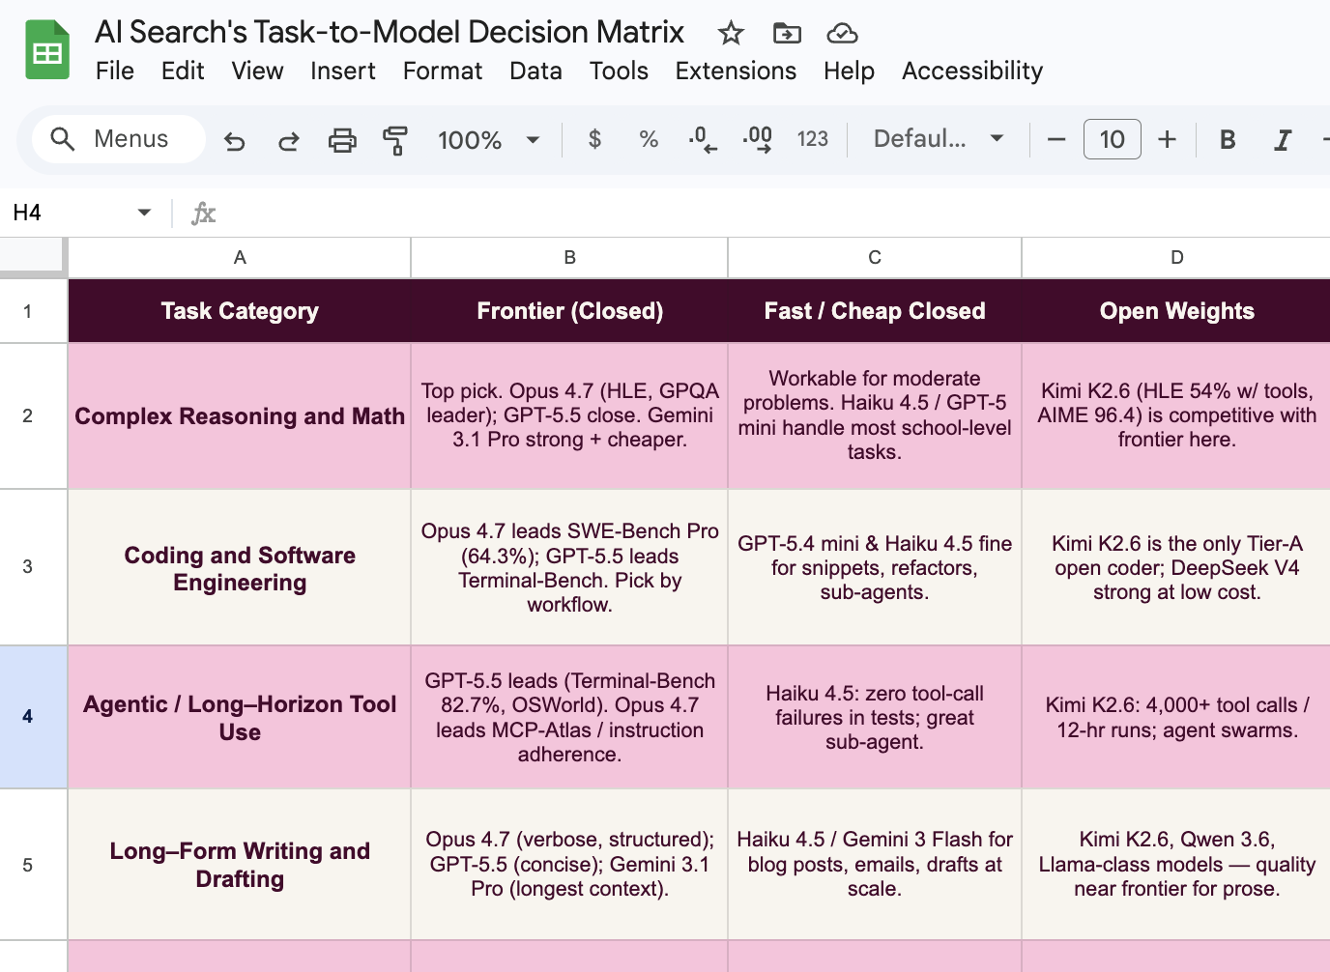
Task: Open the File menu
Action: pos(115,71)
